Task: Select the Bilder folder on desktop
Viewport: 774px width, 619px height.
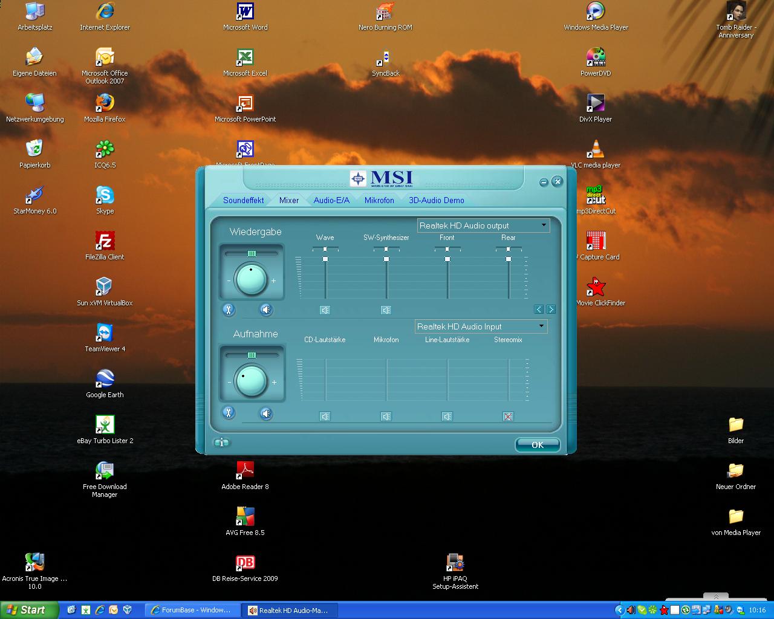Action: click(736, 430)
